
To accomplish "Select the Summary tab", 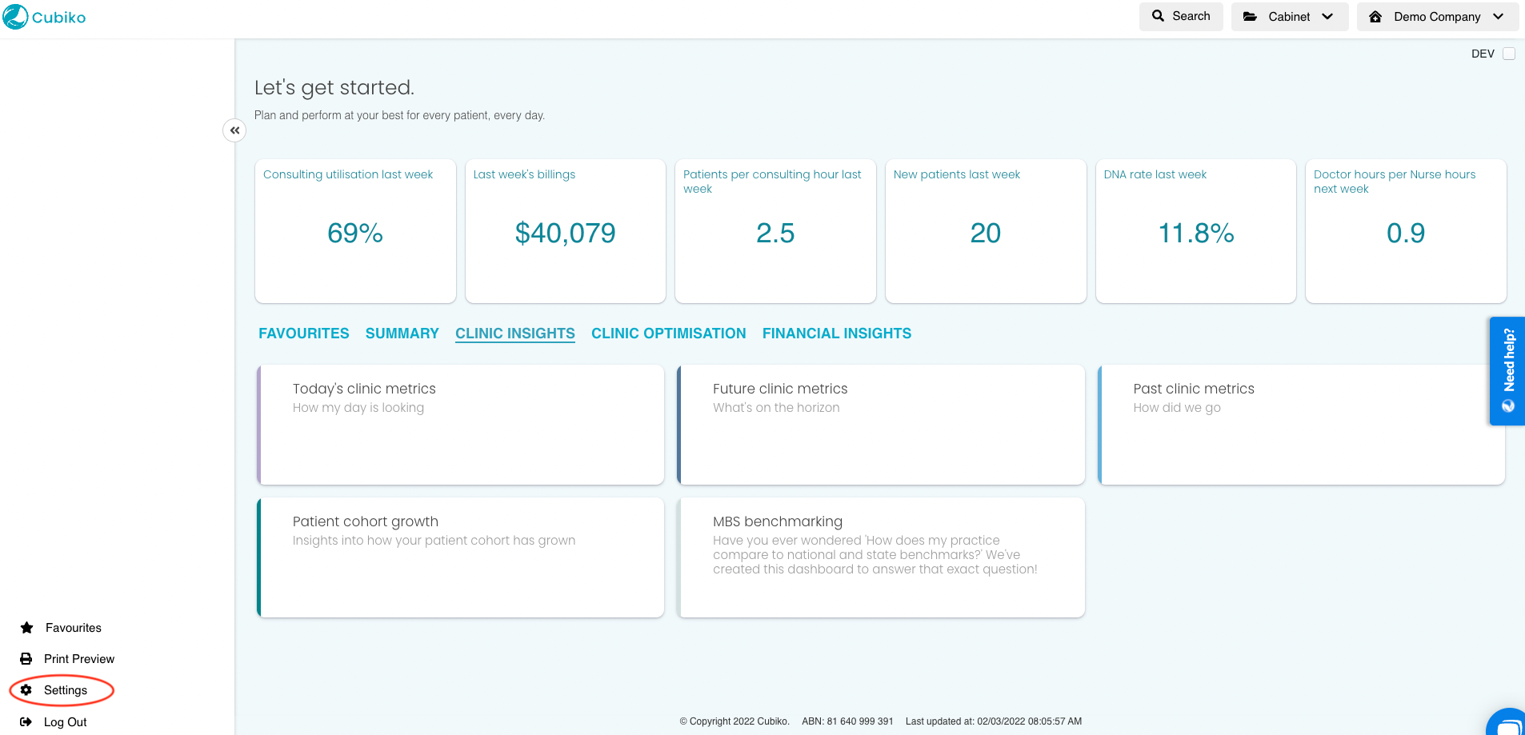I will 402,334.
